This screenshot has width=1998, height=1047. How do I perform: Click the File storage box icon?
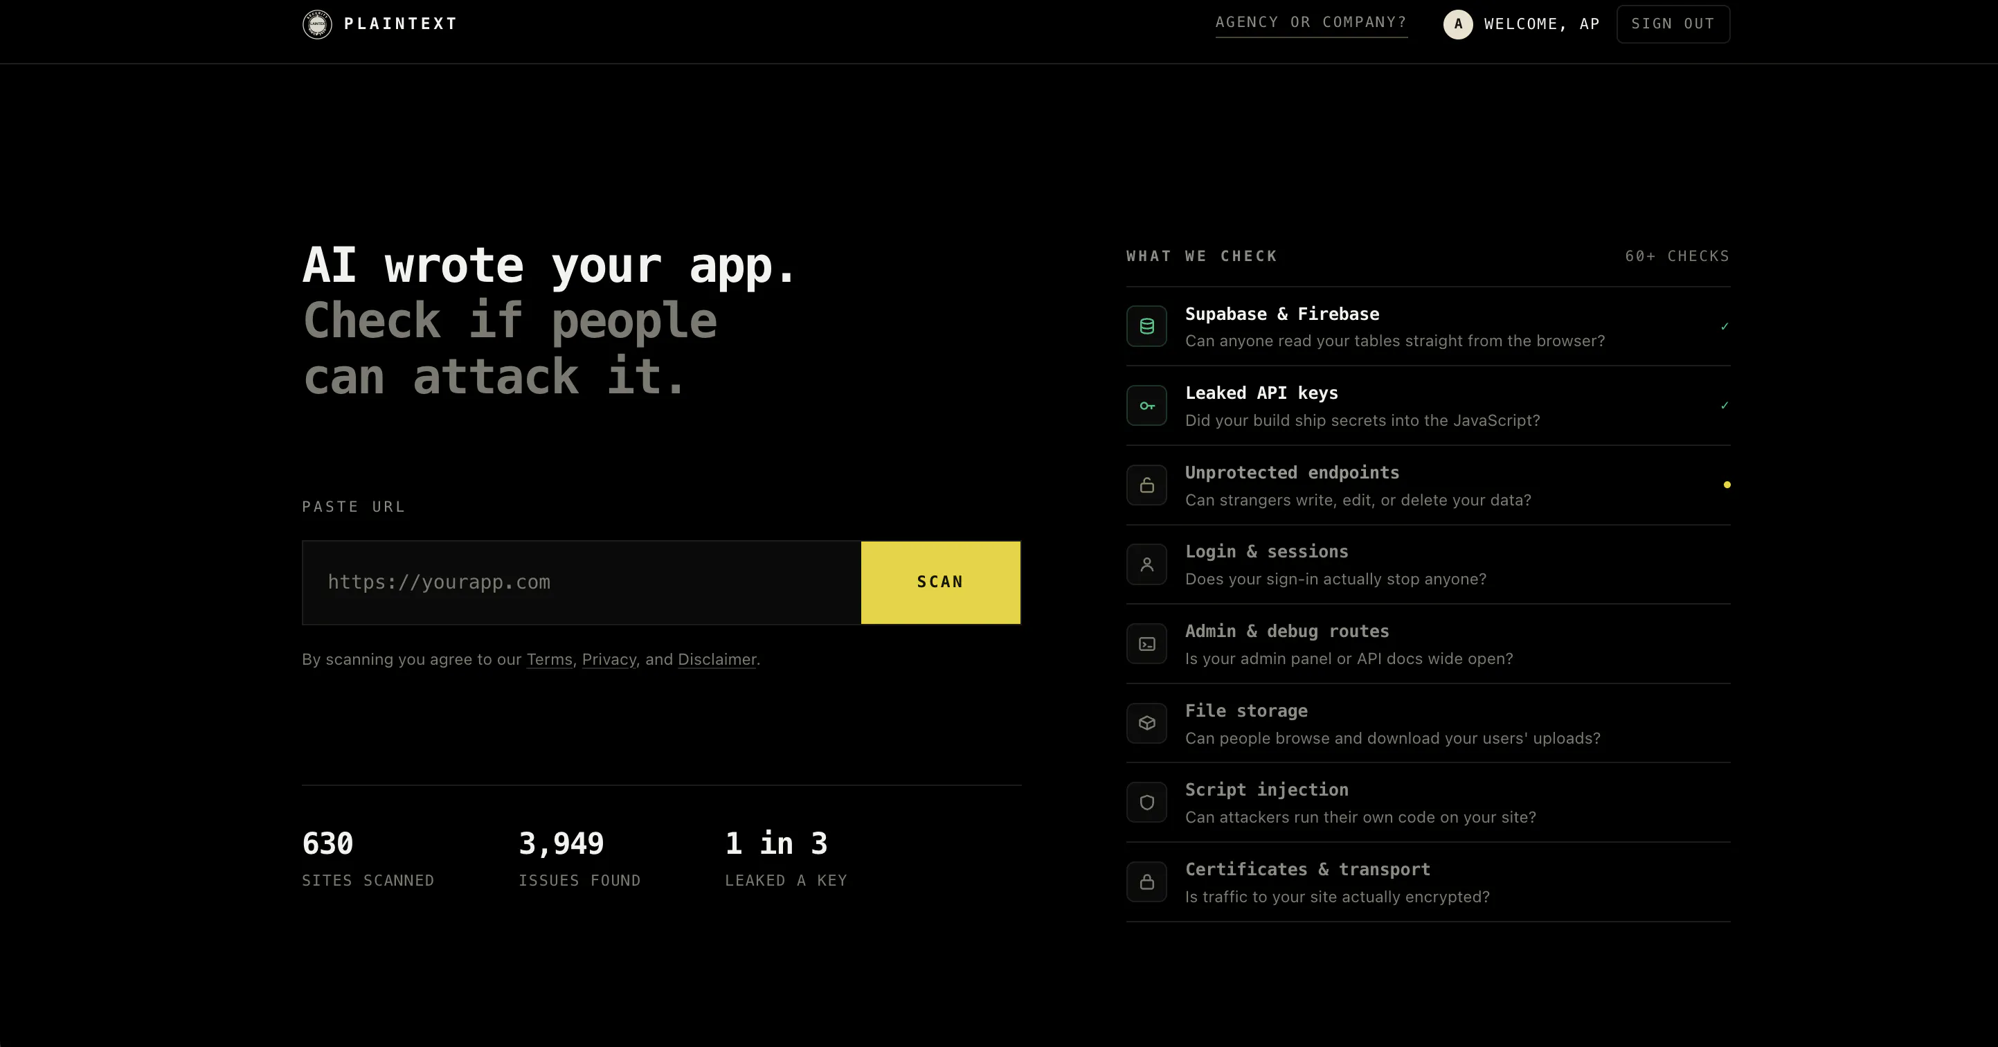(x=1146, y=723)
